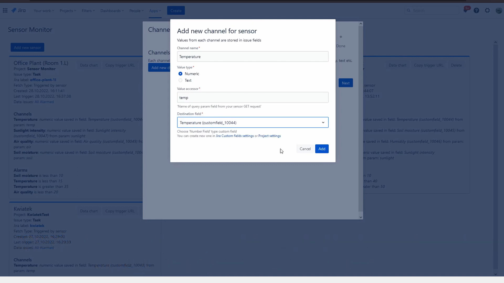504x283 pixels.
Task: Click the Channel name input field
Action: 253,57
